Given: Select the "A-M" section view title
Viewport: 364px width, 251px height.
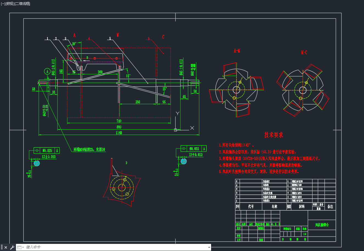Looking at the screenshot, I should [237, 51].
